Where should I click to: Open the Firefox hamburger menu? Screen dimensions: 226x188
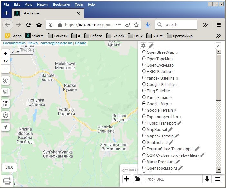click(x=219, y=25)
